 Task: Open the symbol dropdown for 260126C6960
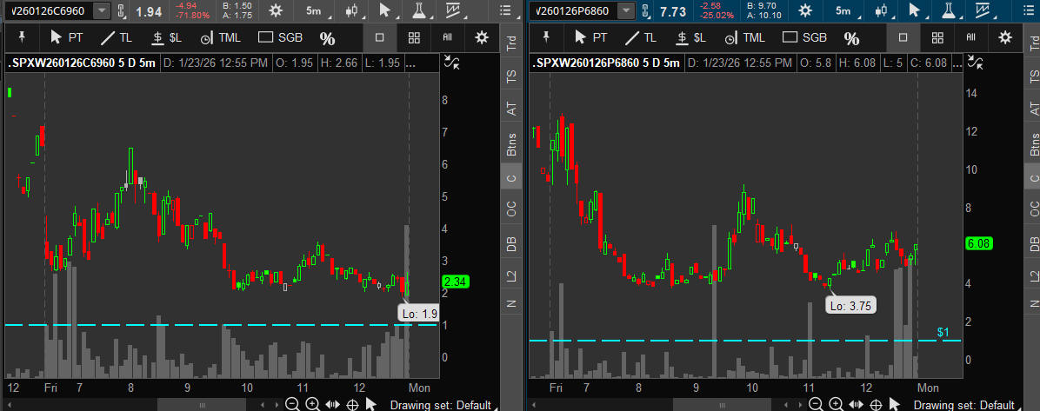pyautogui.click(x=102, y=11)
